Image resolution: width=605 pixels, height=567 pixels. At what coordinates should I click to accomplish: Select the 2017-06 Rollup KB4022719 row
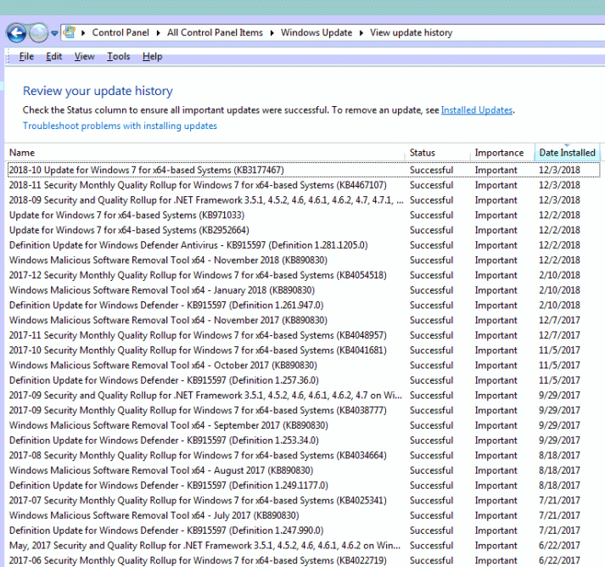coord(303,560)
